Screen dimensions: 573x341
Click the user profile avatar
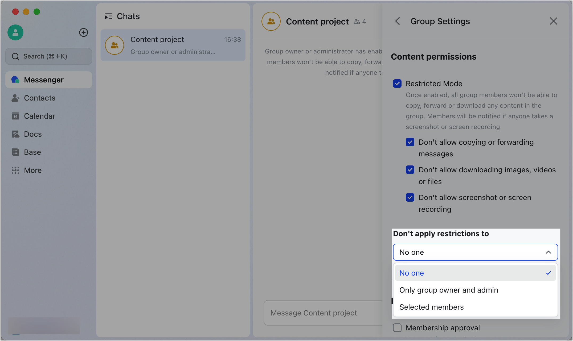point(15,32)
